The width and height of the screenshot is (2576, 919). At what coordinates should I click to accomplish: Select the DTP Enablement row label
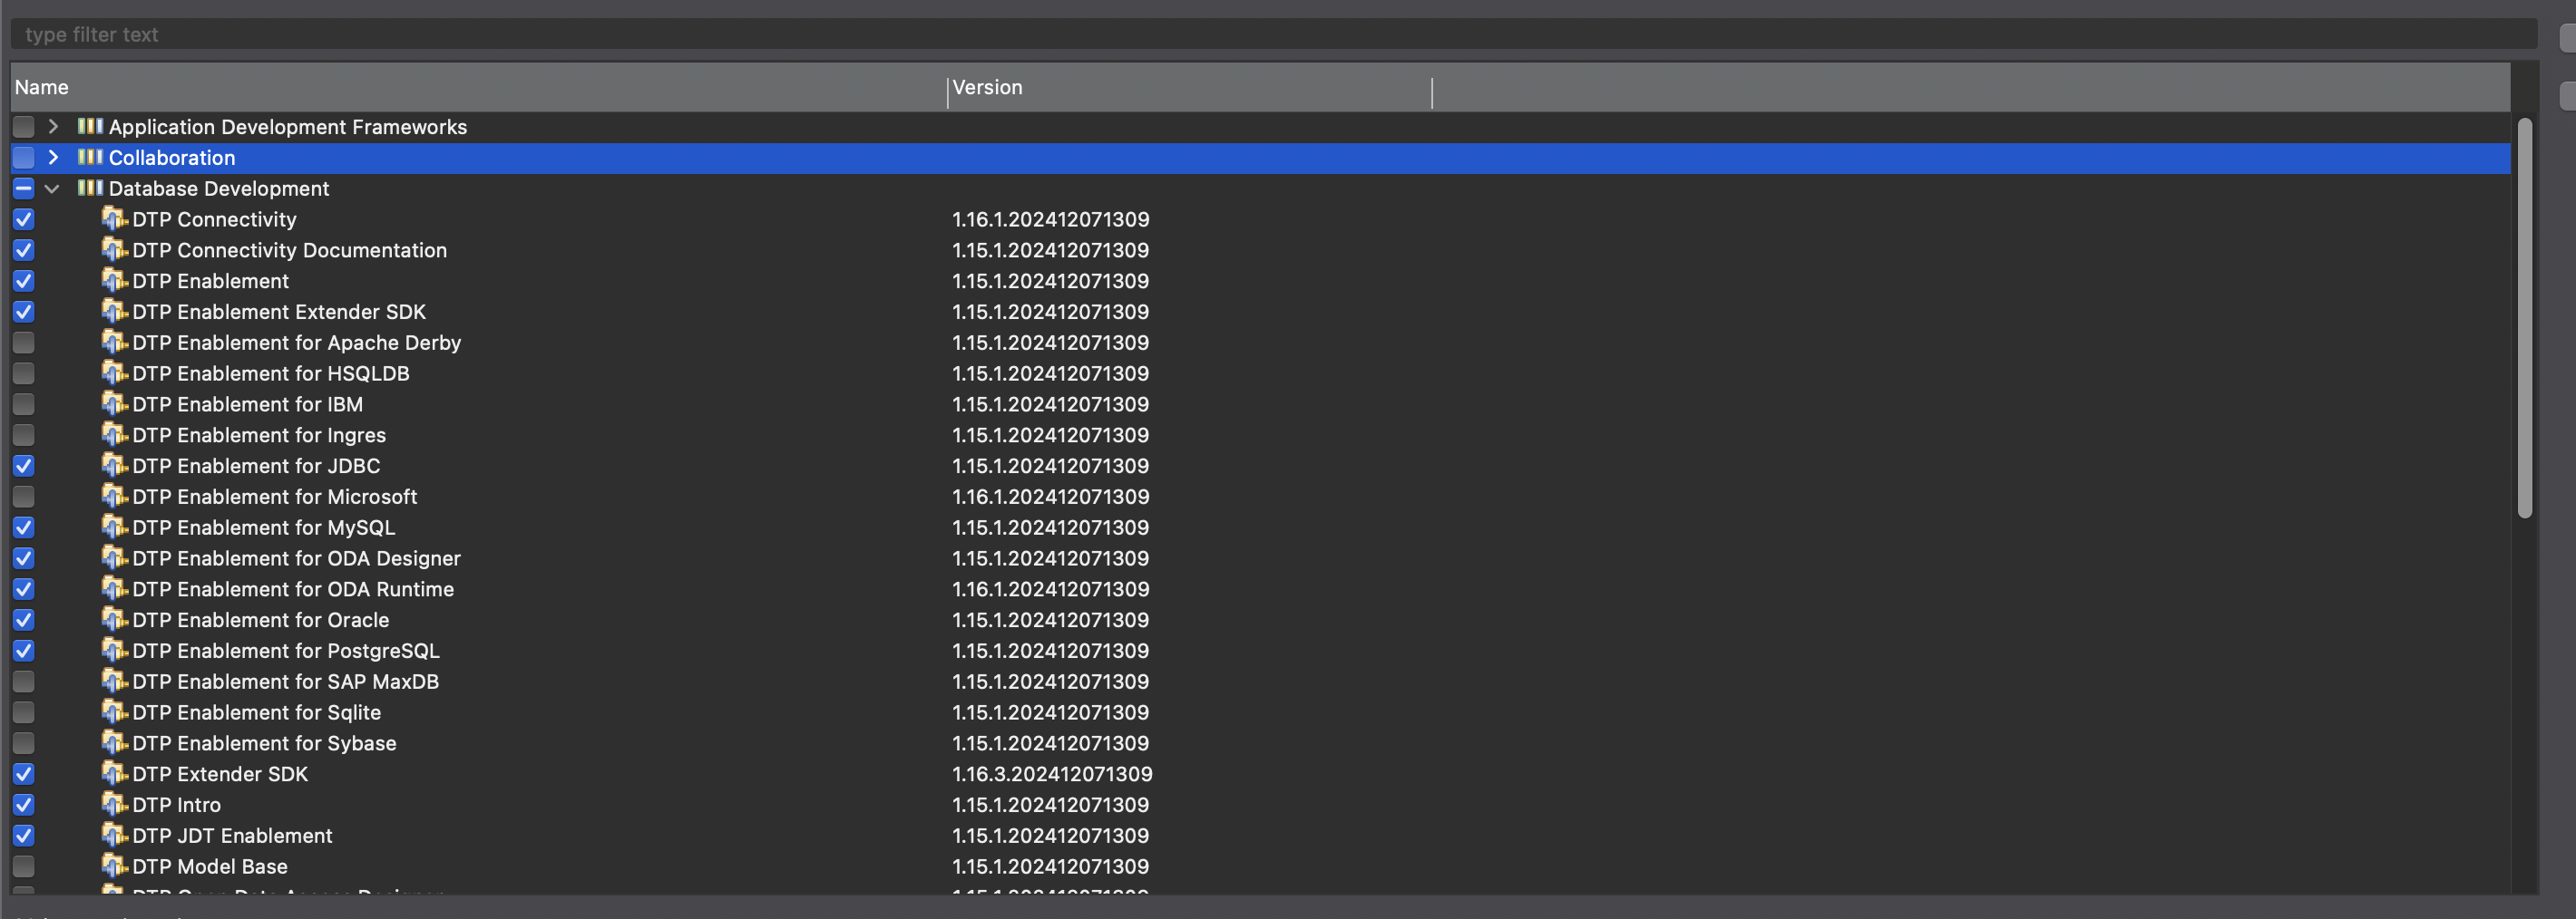tap(210, 282)
